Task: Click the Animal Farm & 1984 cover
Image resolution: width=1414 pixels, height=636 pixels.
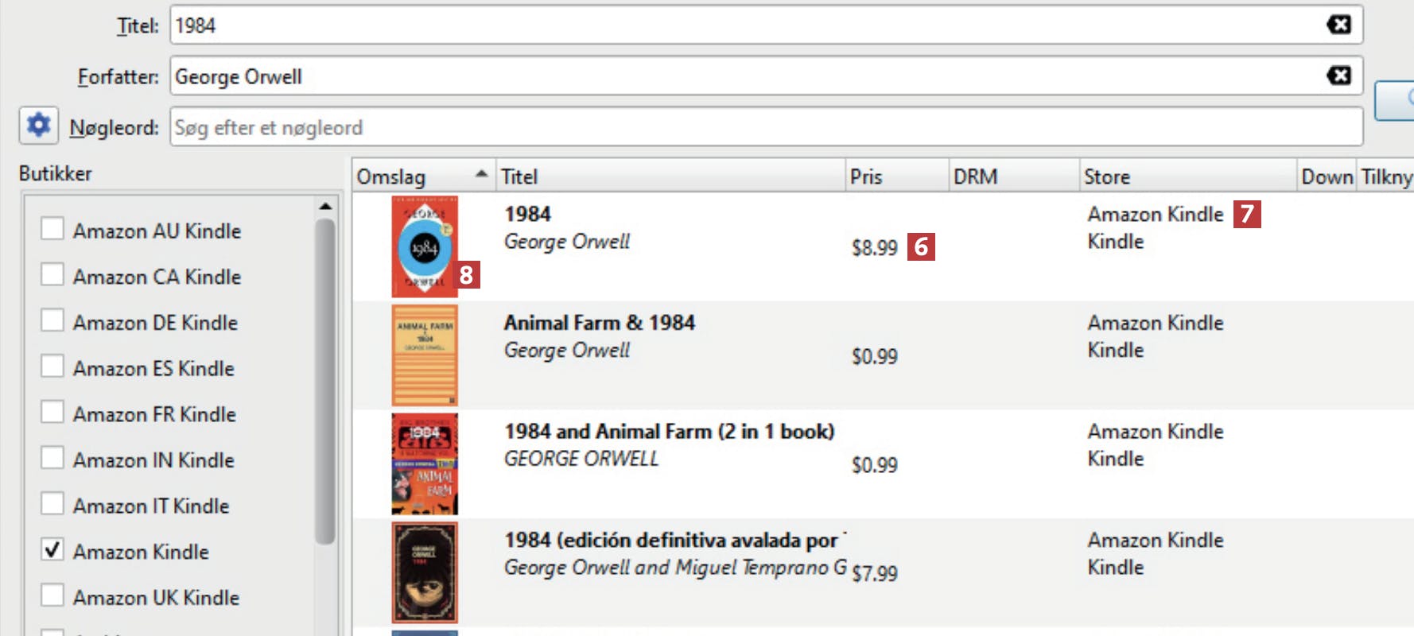Action: (x=424, y=355)
